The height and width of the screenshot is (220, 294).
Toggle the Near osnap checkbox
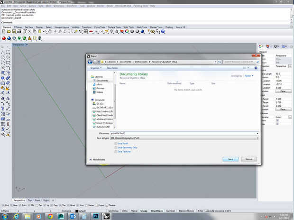coord(11,205)
